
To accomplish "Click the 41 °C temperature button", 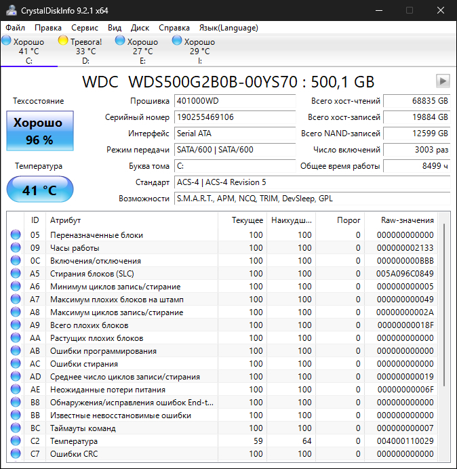I will click(39, 190).
